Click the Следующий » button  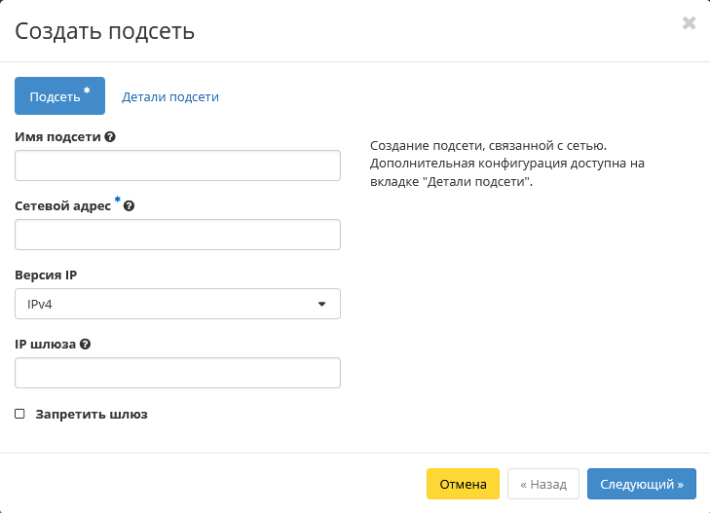pos(641,484)
